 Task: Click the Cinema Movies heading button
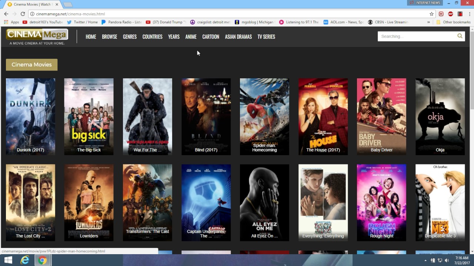coord(31,65)
